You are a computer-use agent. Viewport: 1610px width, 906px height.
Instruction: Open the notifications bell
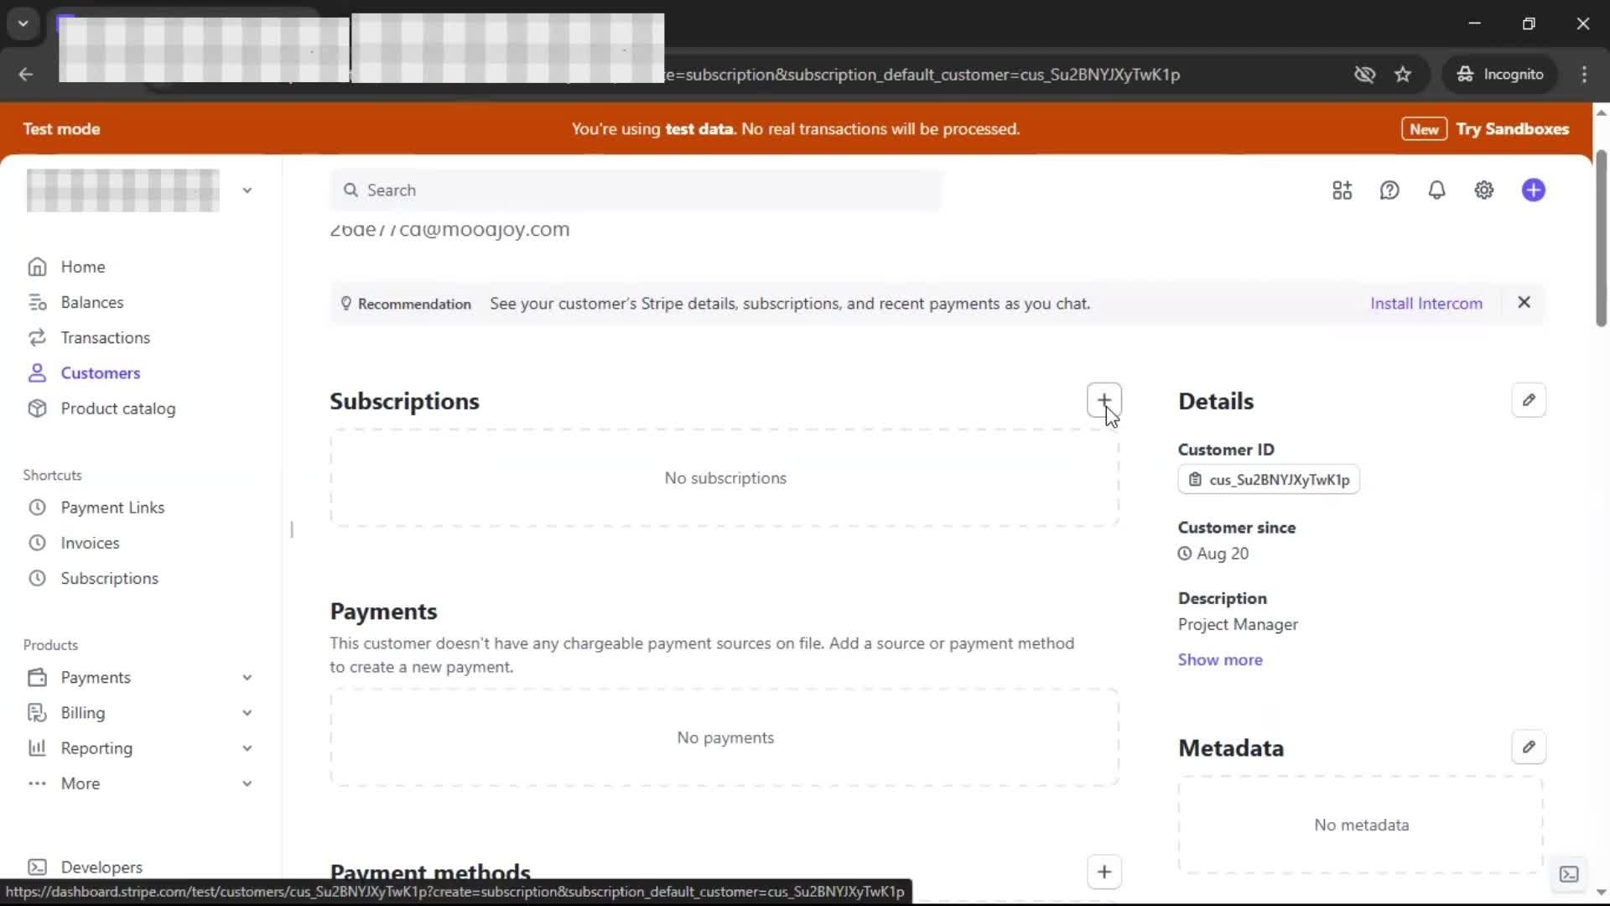coord(1436,190)
